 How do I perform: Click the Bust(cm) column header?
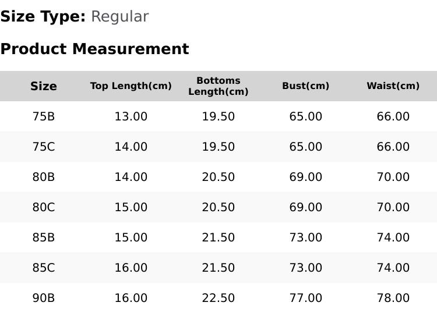(x=305, y=86)
